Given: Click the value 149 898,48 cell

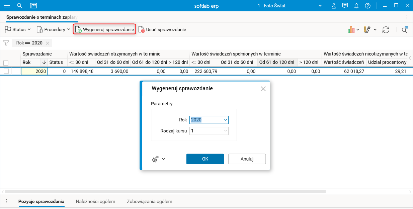Looking at the screenshot, I should (x=81, y=71).
